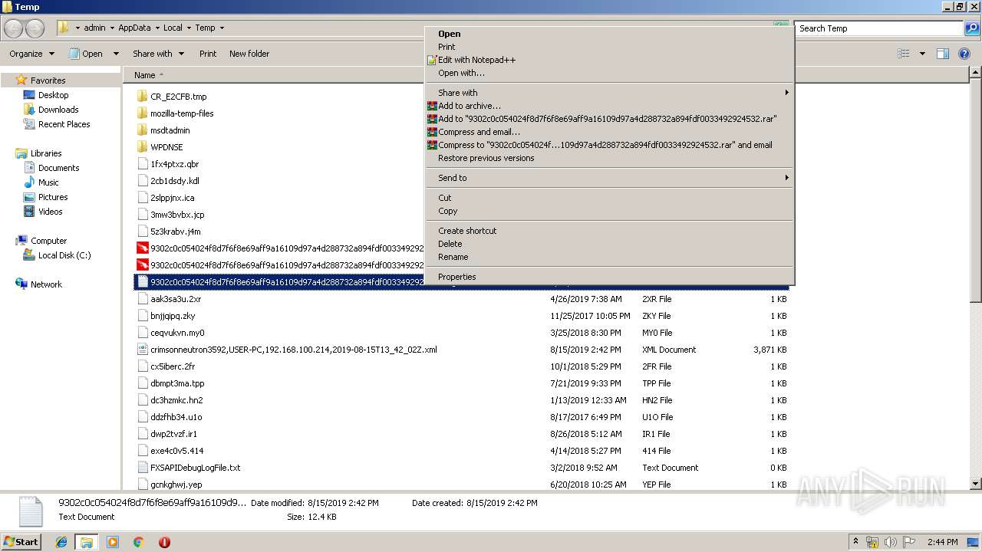
Task: Expand the Temp breadcrumb arrow
Action: pos(222,28)
